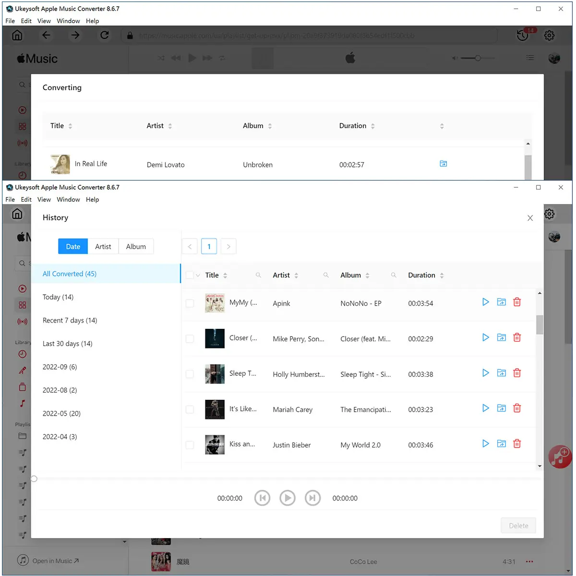
Task: Delete the Closer history entry
Action: 517,337
